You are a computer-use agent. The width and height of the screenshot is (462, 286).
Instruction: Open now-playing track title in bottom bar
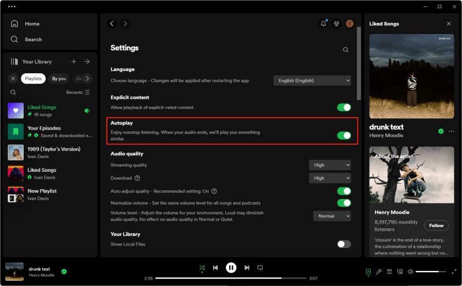click(x=39, y=269)
